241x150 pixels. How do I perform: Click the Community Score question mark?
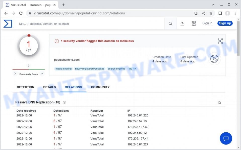[x=28, y=66]
